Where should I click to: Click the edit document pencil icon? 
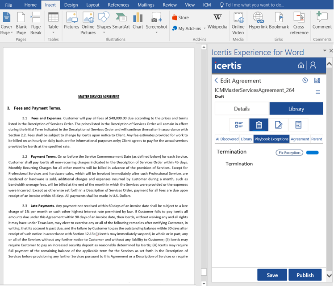(279, 125)
